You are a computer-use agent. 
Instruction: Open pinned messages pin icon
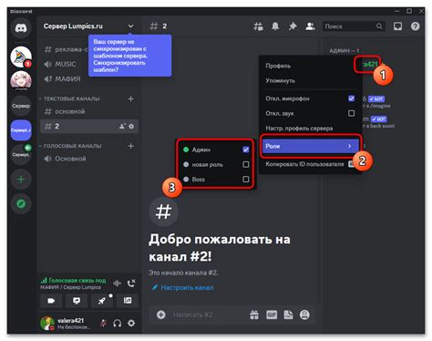point(293,26)
